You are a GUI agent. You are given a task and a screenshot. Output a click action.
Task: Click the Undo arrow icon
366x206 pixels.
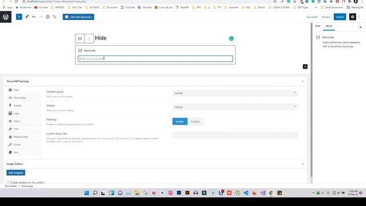[x=34, y=17]
